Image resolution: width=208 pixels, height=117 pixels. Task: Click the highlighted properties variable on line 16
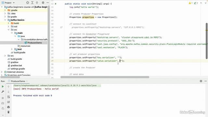point(88,17)
